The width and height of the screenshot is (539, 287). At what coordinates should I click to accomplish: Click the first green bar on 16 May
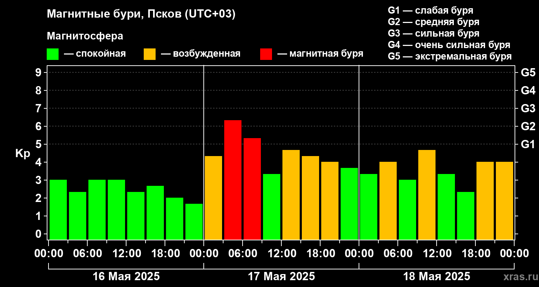[x=58, y=210]
